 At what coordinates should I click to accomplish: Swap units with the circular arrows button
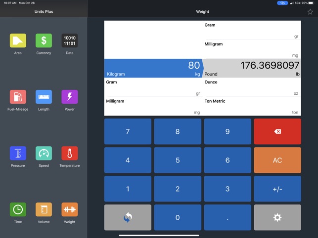pyautogui.click(x=128, y=217)
